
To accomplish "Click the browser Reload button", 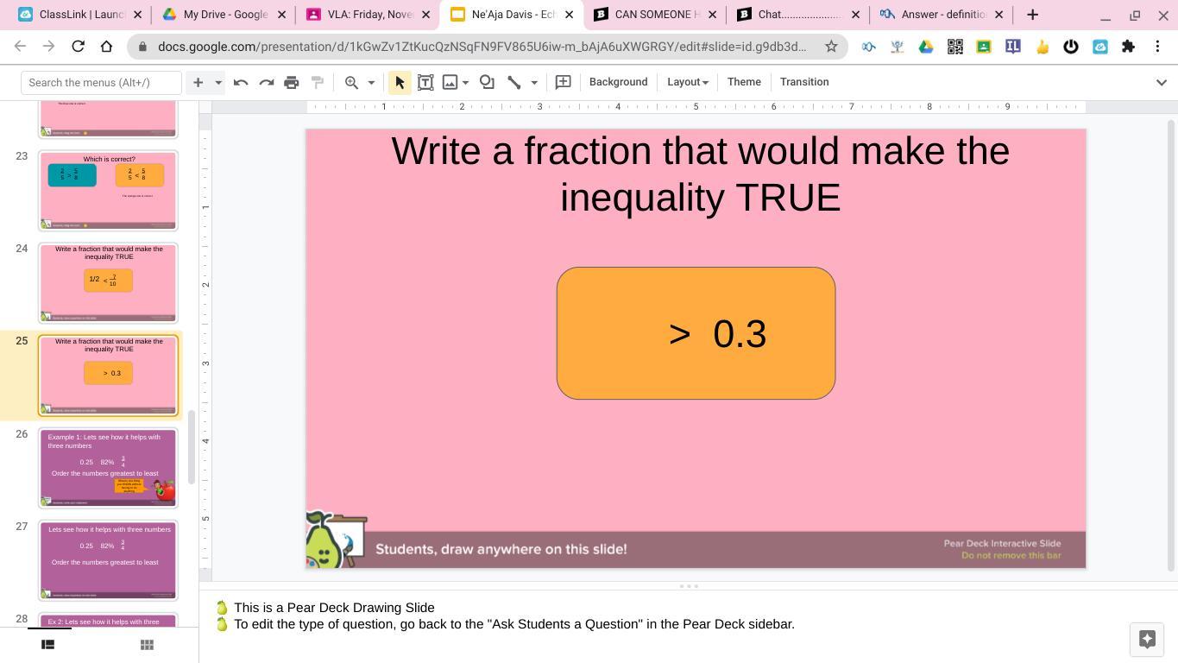I will pyautogui.click(x=78, y=47).
